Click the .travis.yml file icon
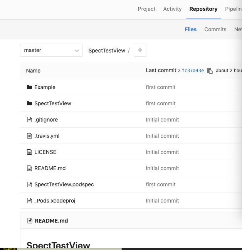Viewport: 242px width, 250px height. click(29, 136)
